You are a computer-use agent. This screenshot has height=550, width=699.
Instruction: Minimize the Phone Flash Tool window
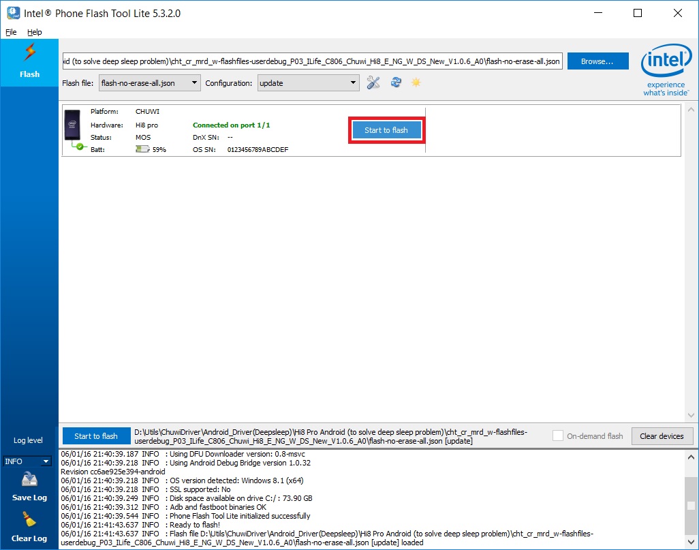(x=598, y=13)
